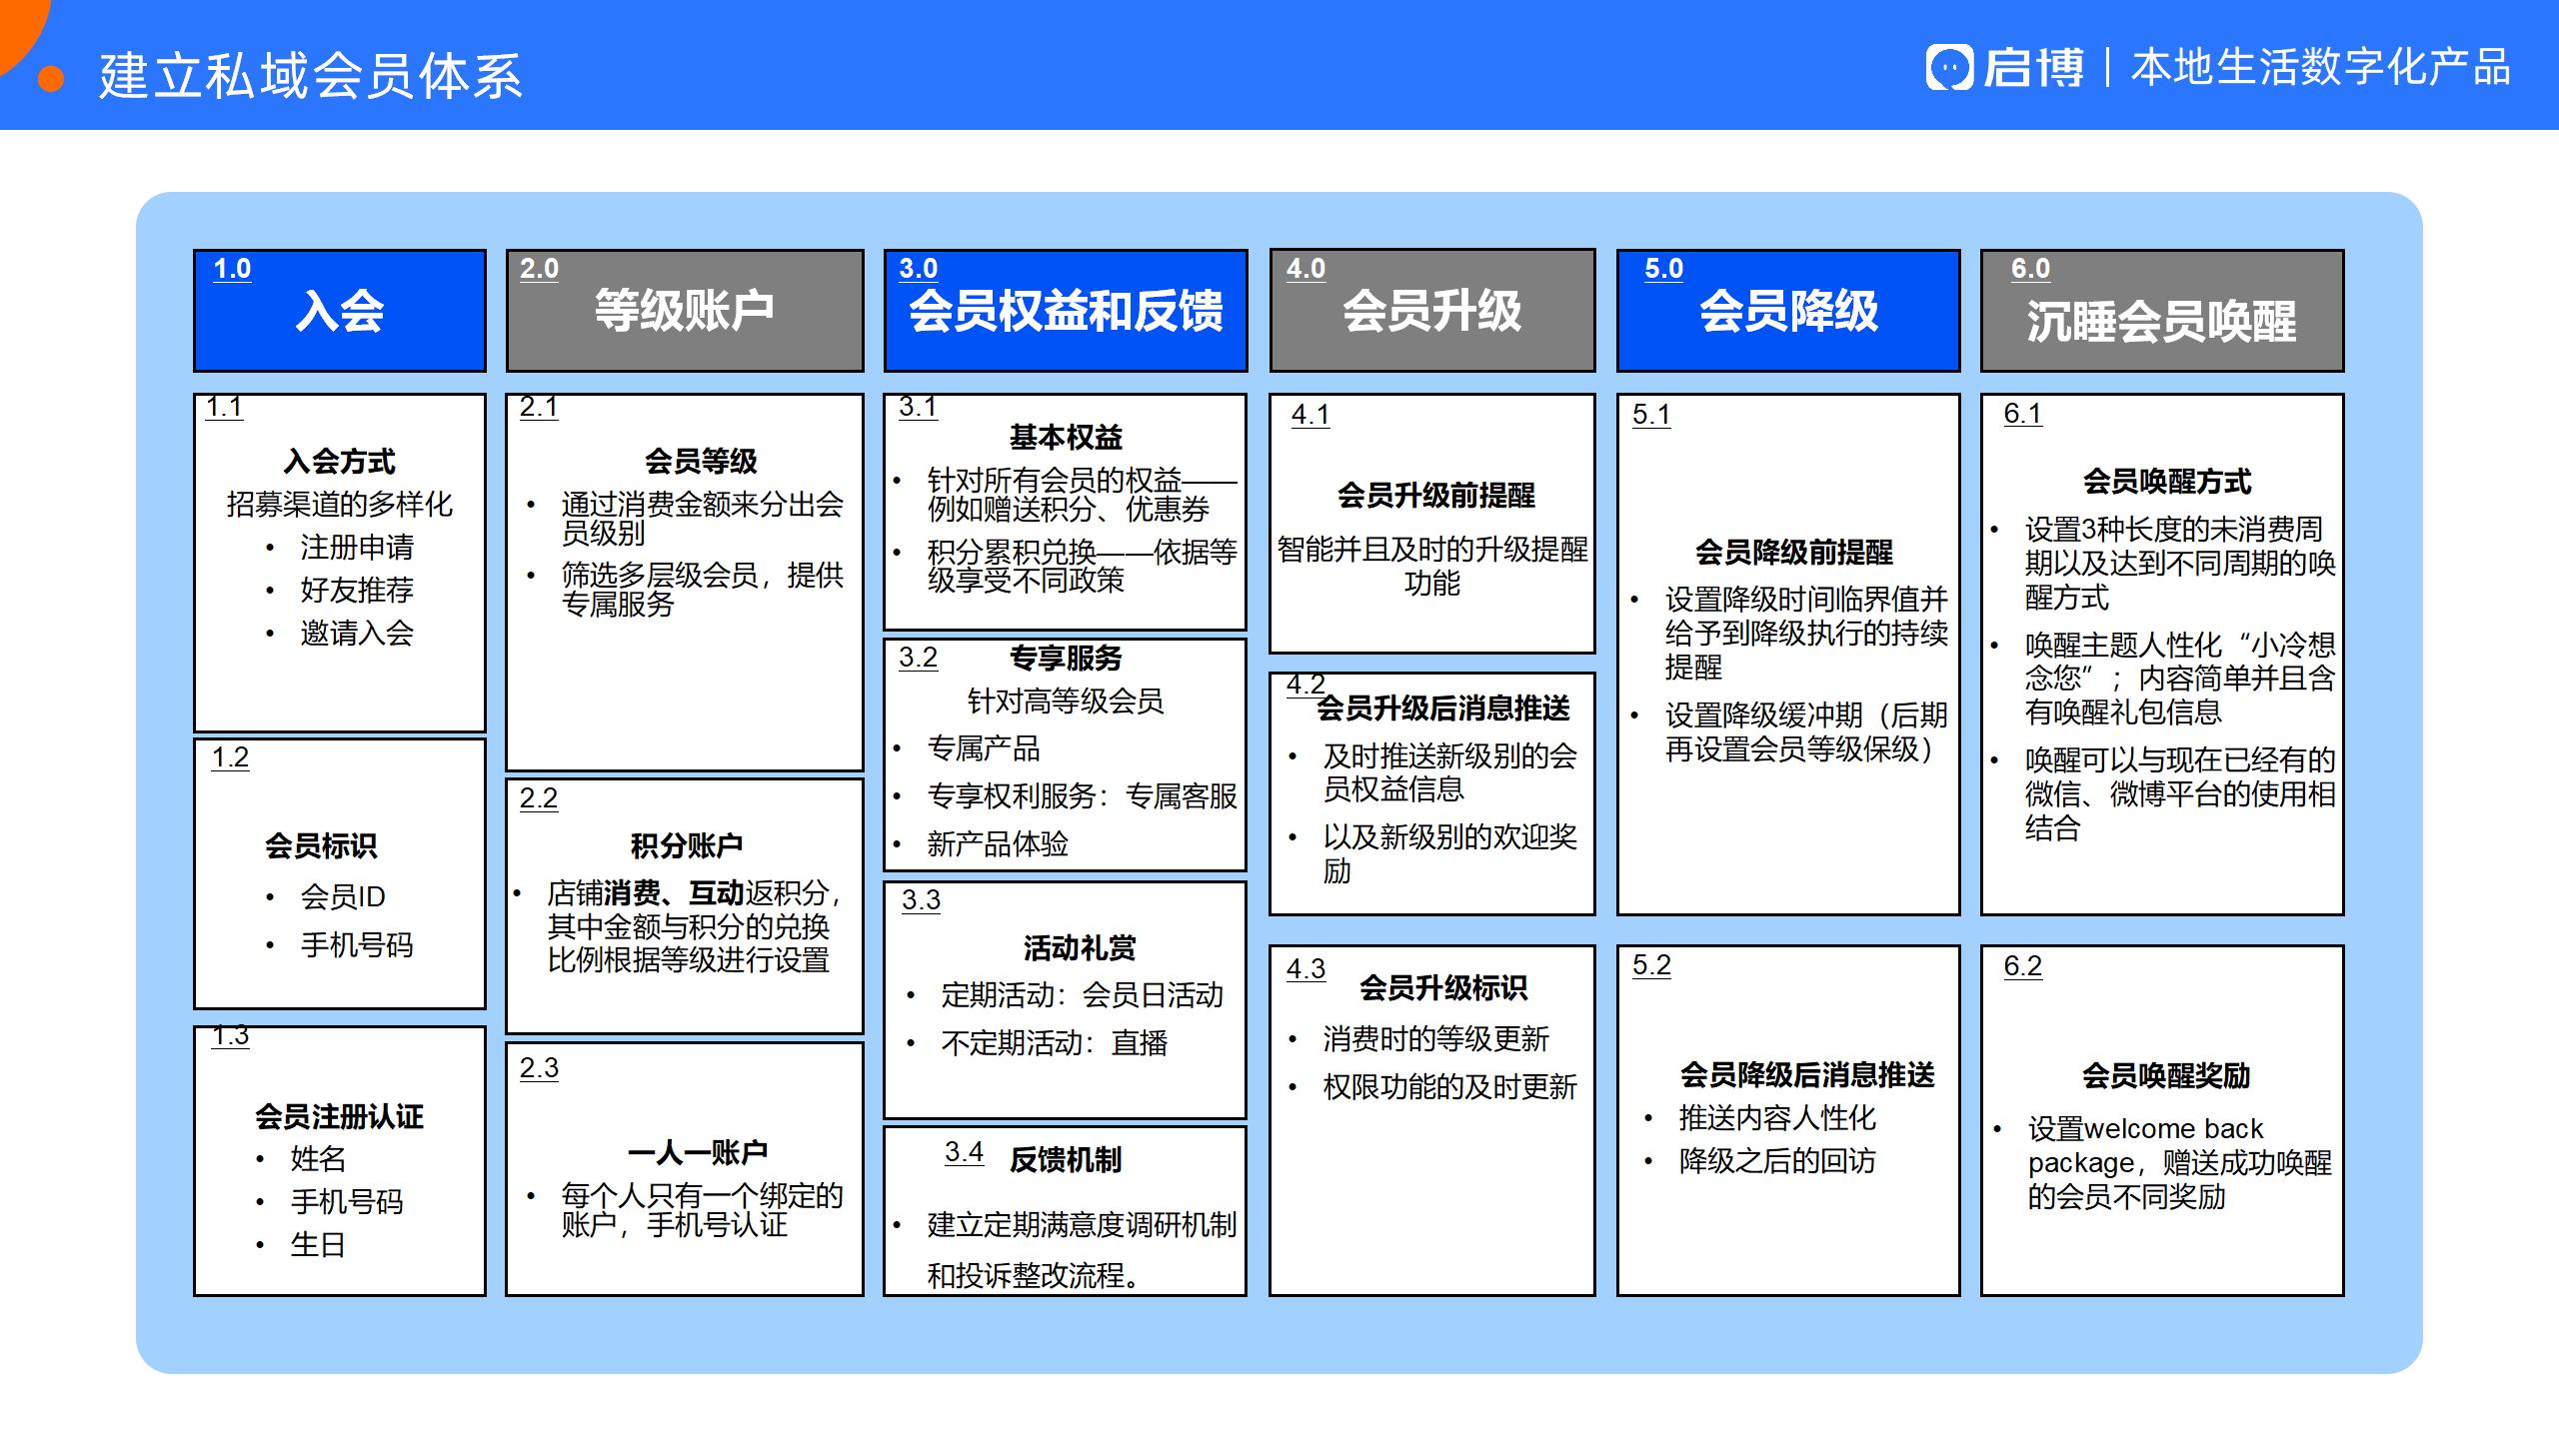Click the 6.2 会员唤醒奖励 card

[x=2161, y=1119]
